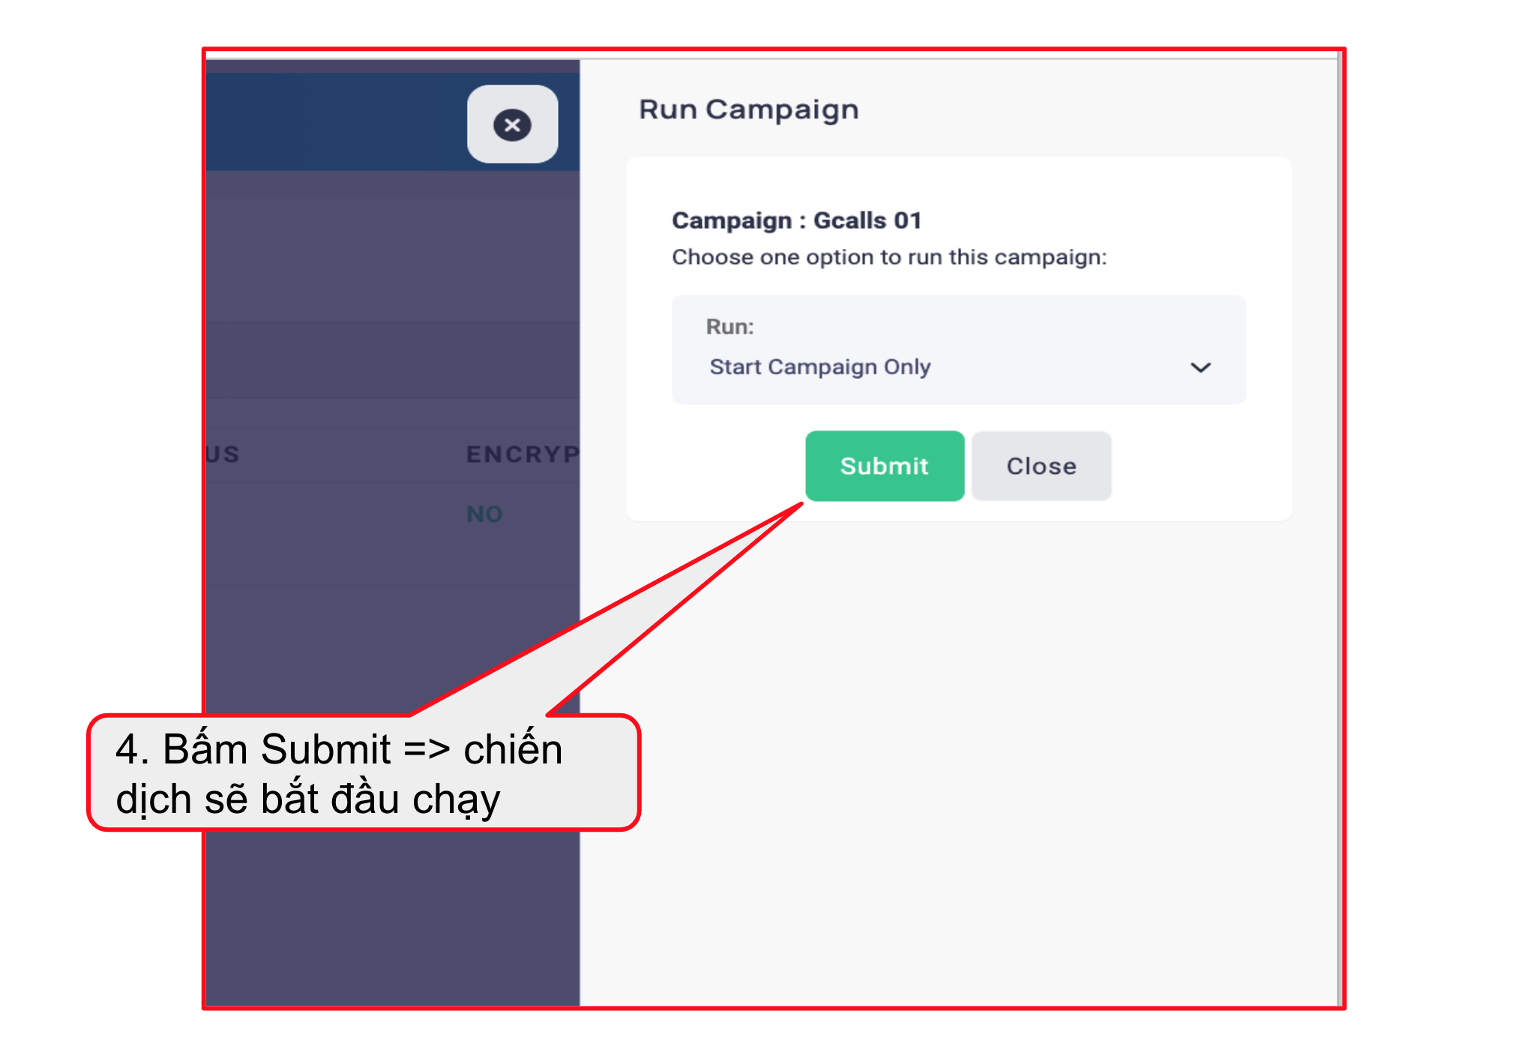
Task: Click the white campaign options card
Action: [959, 339]
